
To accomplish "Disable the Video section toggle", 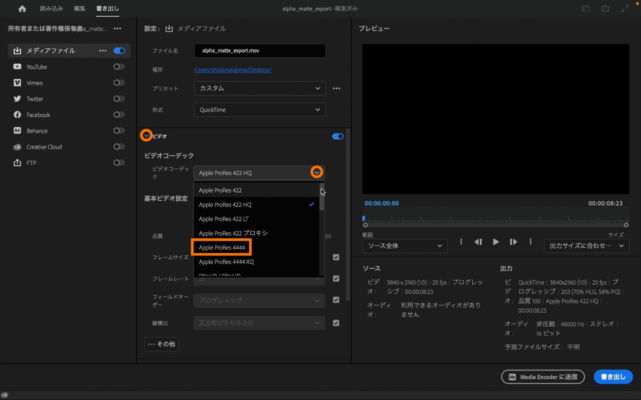I will coord(337,136).
